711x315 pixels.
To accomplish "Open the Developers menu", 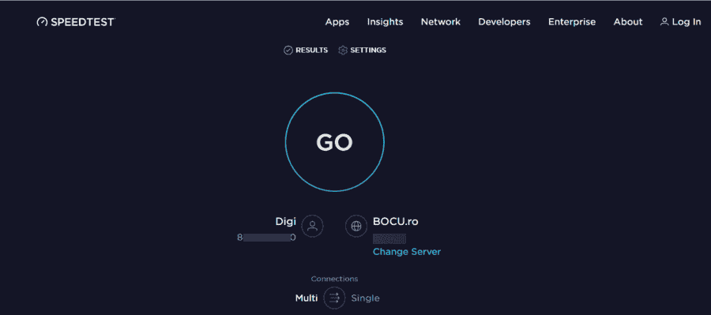I will (504, 22).
